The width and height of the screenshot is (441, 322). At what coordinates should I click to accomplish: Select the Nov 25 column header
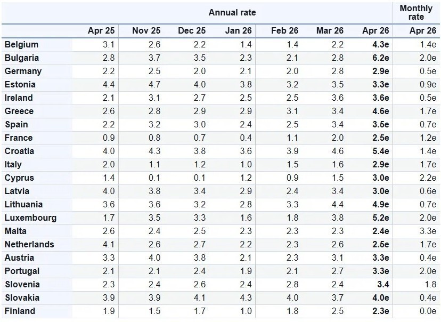coord(146,31)
